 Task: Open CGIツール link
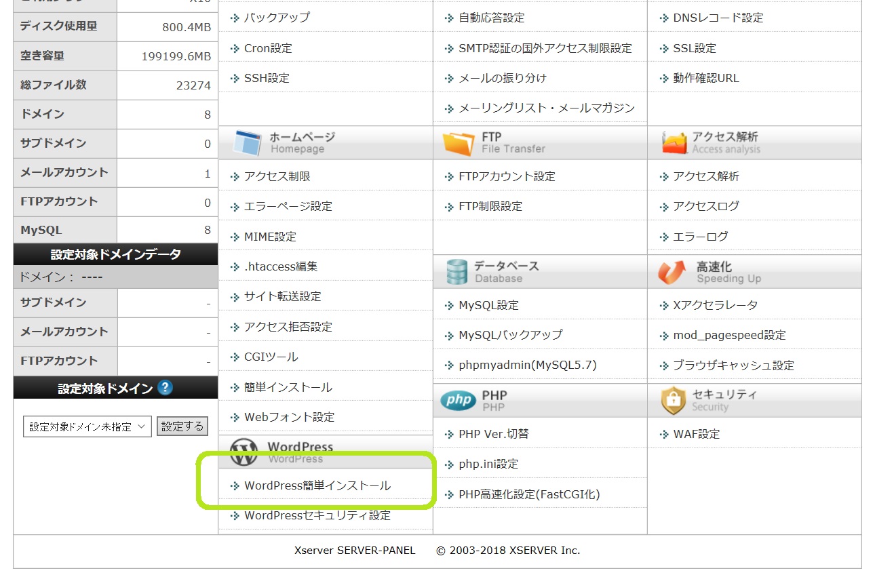pyautogui.click(x=271, y=357)
